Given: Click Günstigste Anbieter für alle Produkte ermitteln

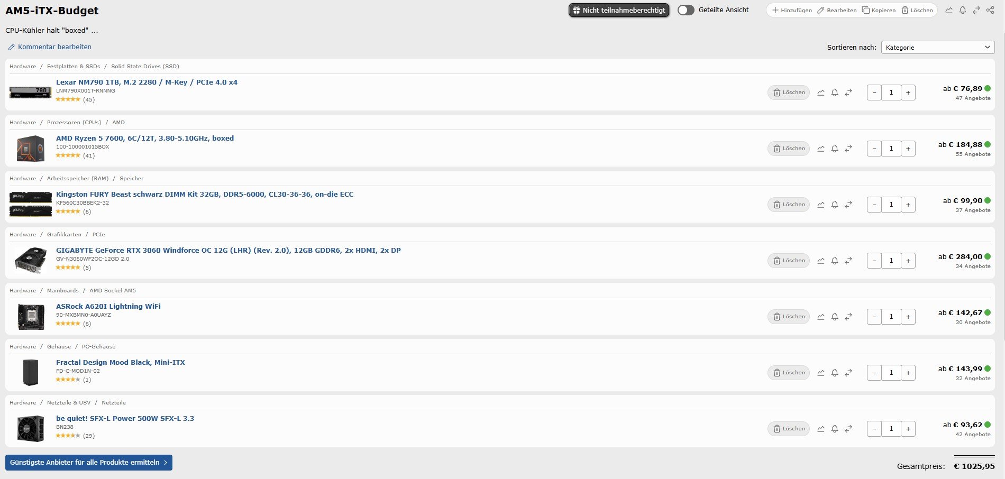Looking at the screenshot, I should pyautogui.click(x=89, y=462).
